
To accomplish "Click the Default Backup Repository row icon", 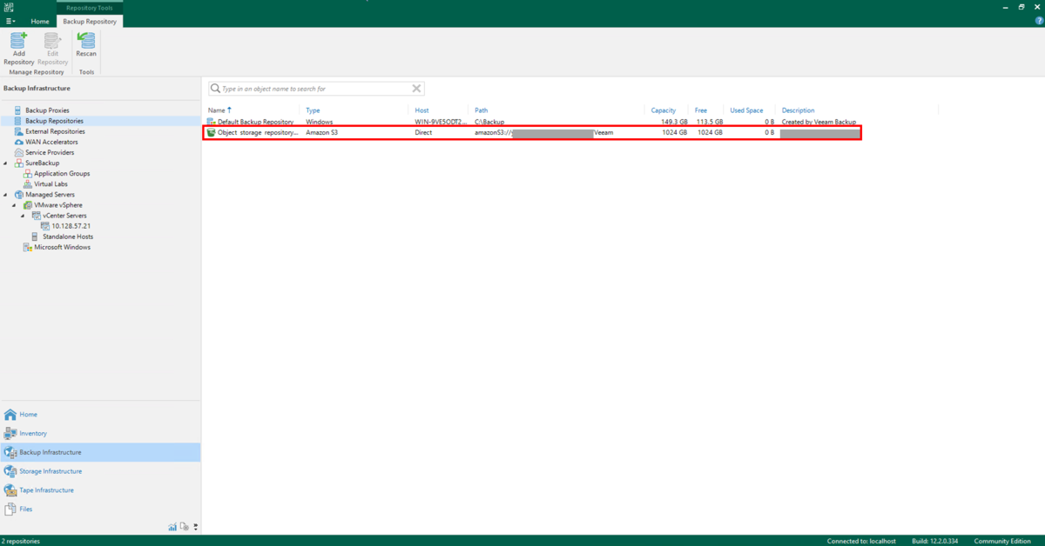I will (x=211, y=122).
